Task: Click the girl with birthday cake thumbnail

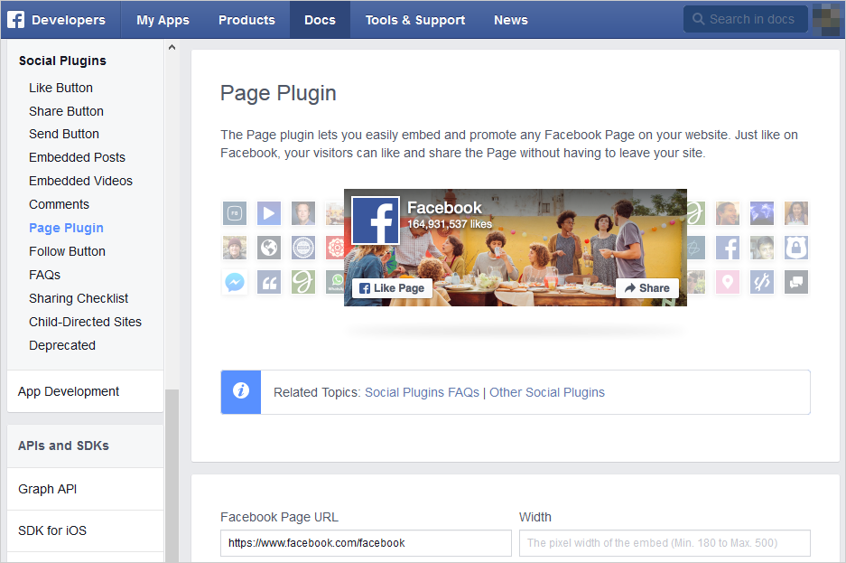Action: coord(796,213)
